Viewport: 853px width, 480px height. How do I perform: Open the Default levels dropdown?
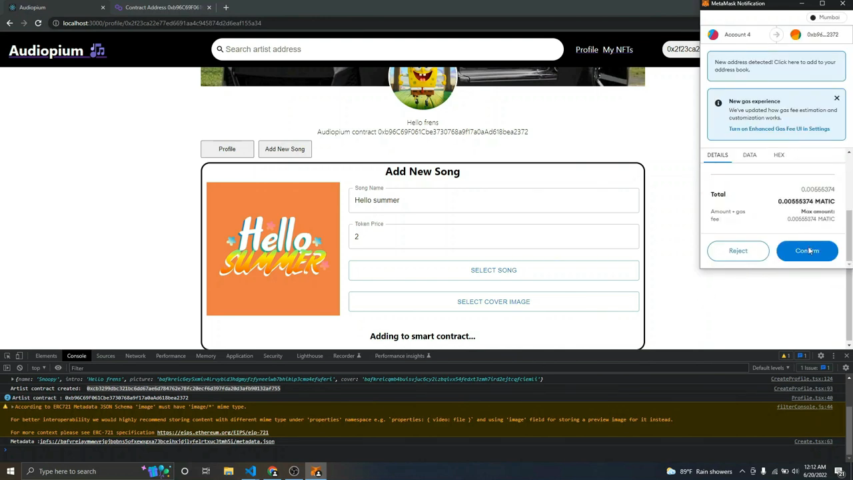[770, 368]
